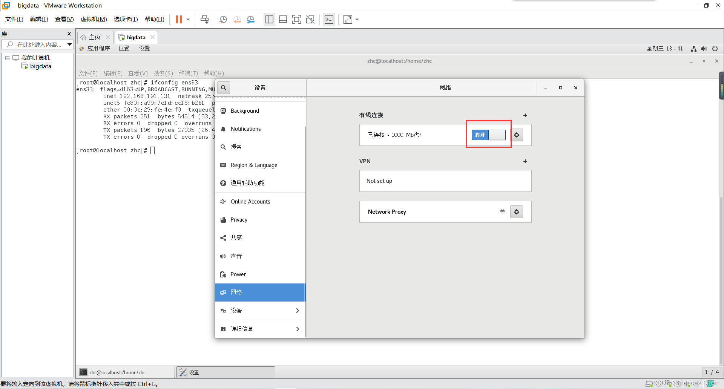Click the unity mode icon

point(310,19)
